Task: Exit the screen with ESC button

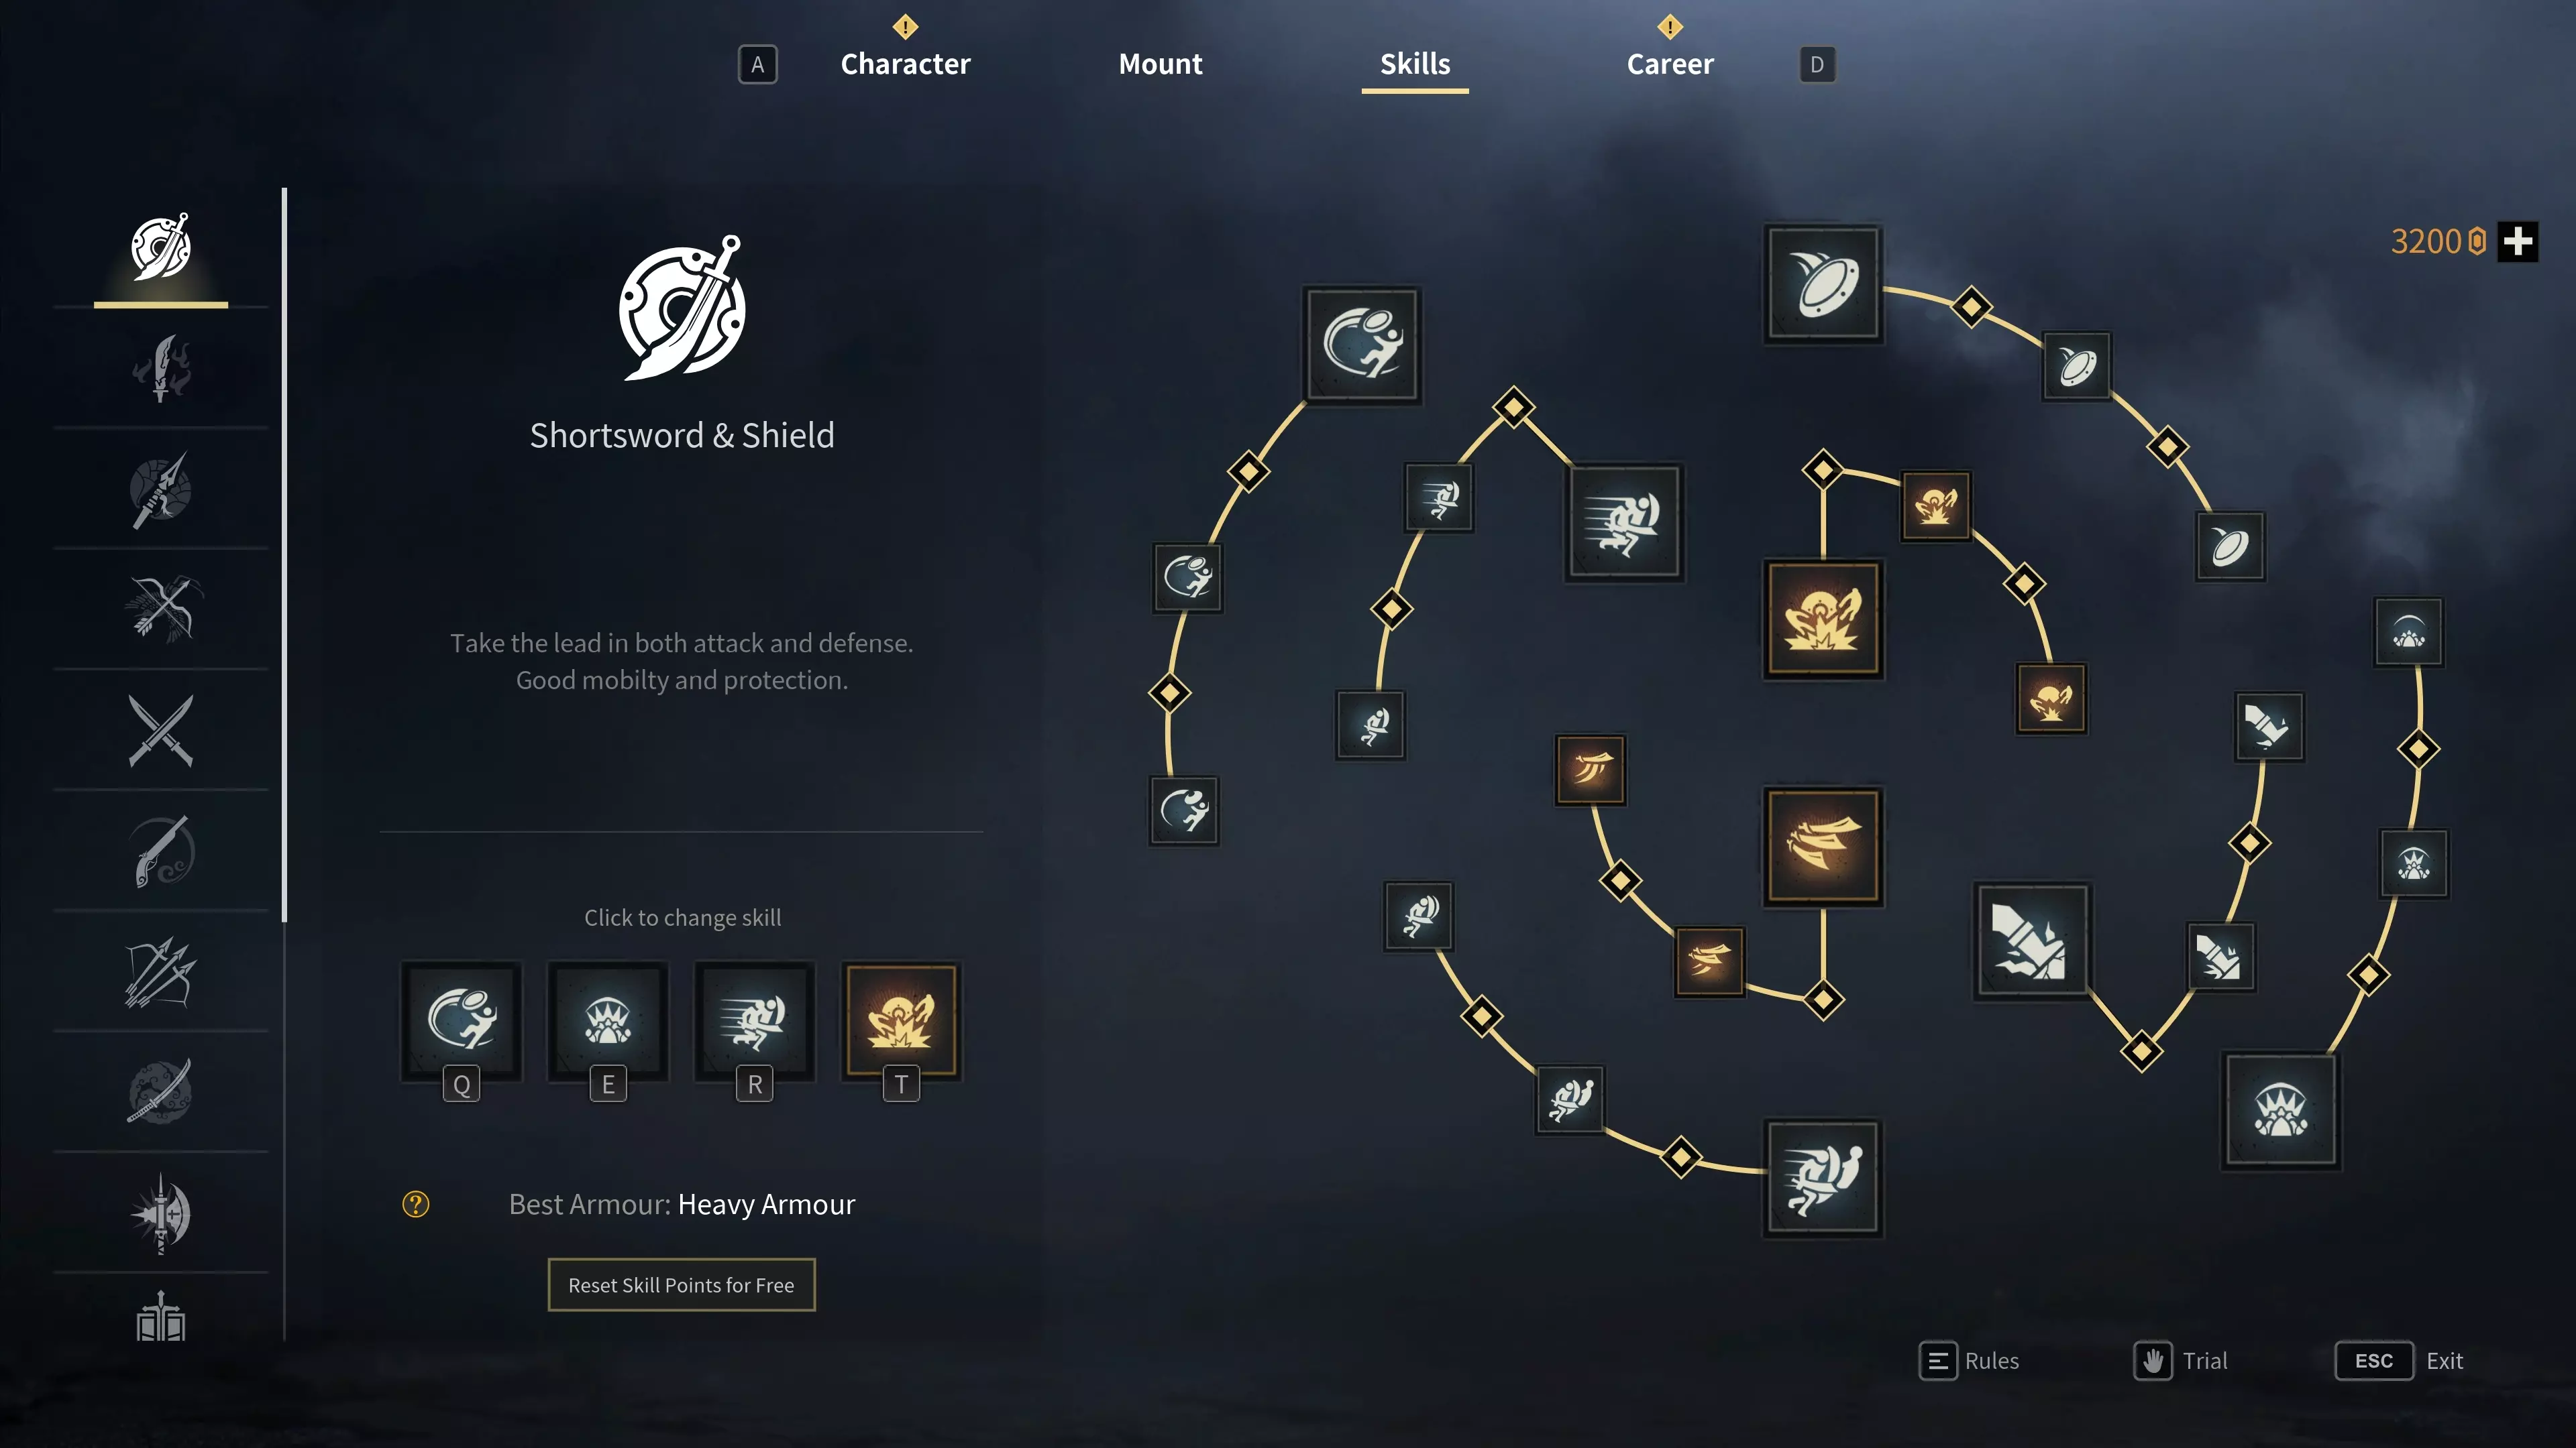Action: pos(2374,1360)
